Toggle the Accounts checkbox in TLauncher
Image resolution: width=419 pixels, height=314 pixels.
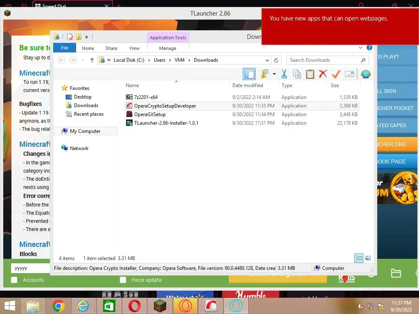(14, 280)
